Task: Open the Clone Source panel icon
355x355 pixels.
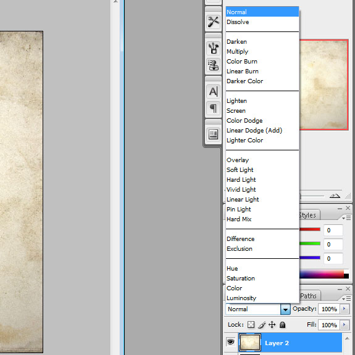Action: click(x=213, y=65)
